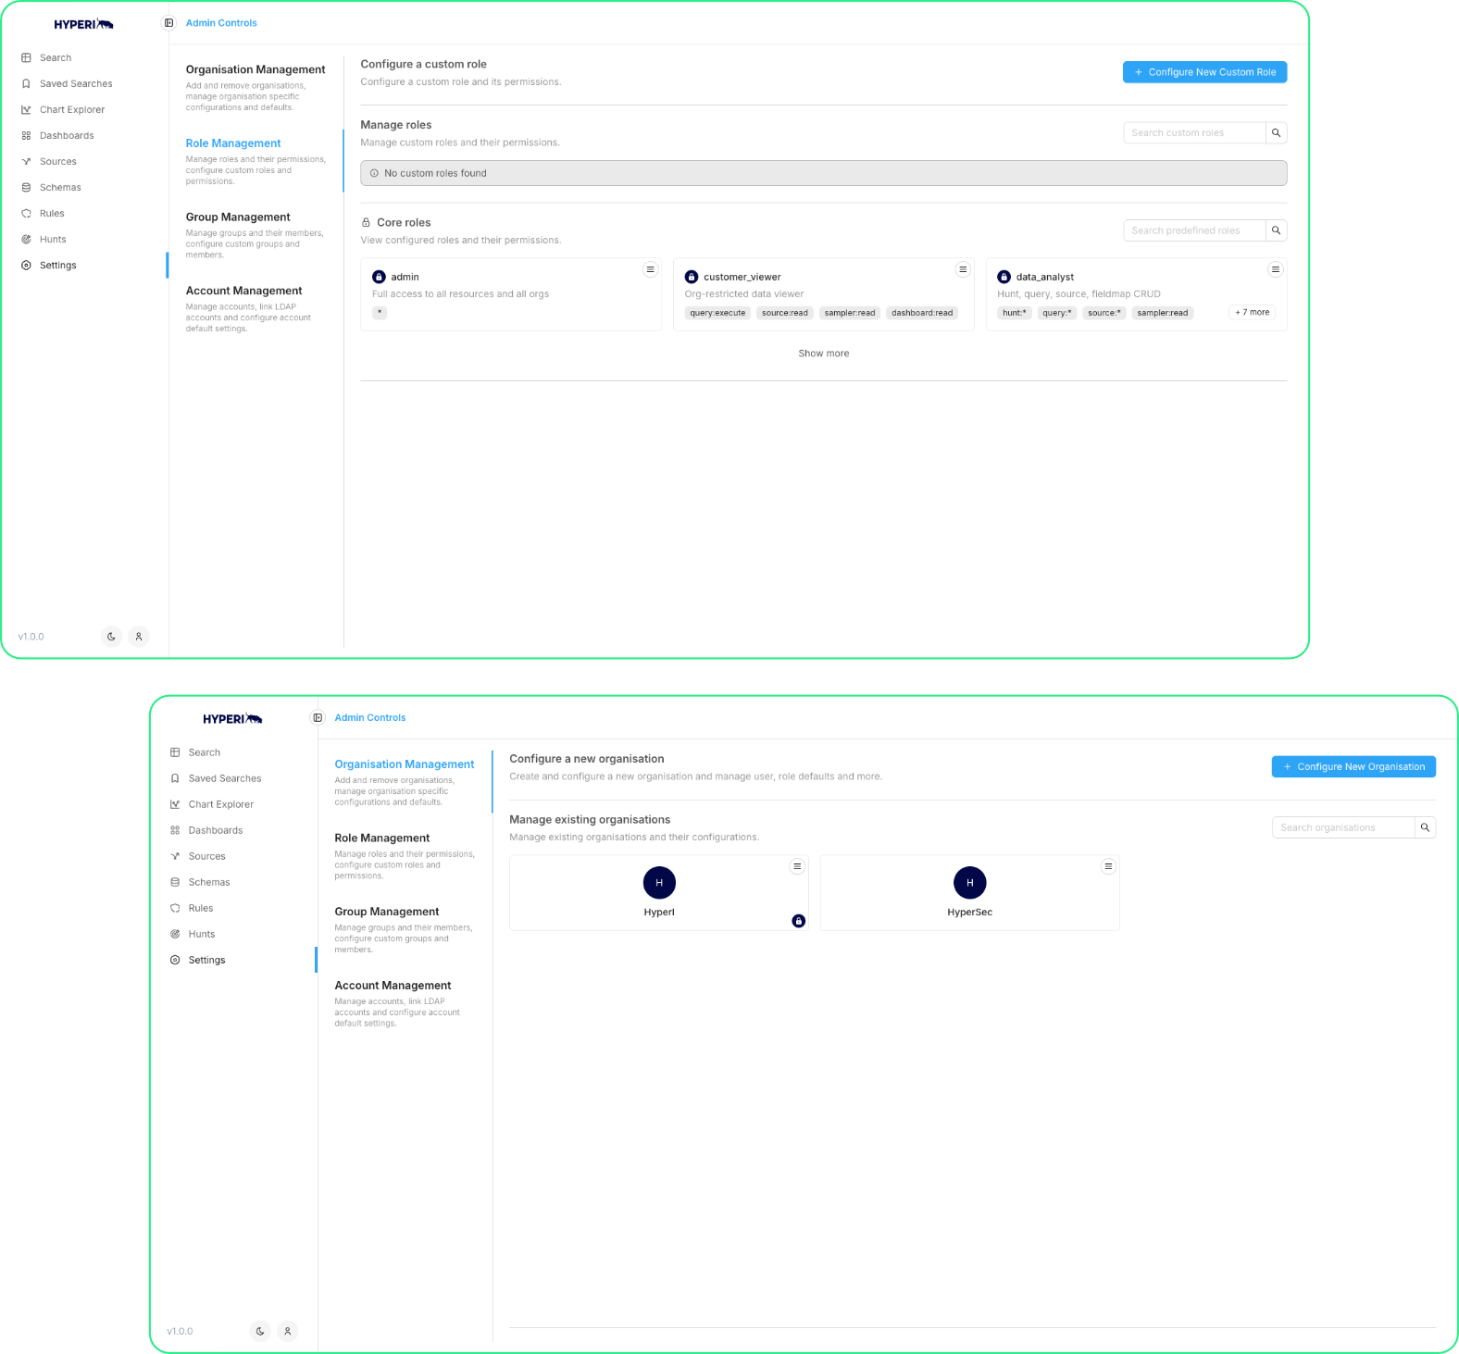Click Show more under core roles
This screenshot has height=1354, width=1459.
824,354
